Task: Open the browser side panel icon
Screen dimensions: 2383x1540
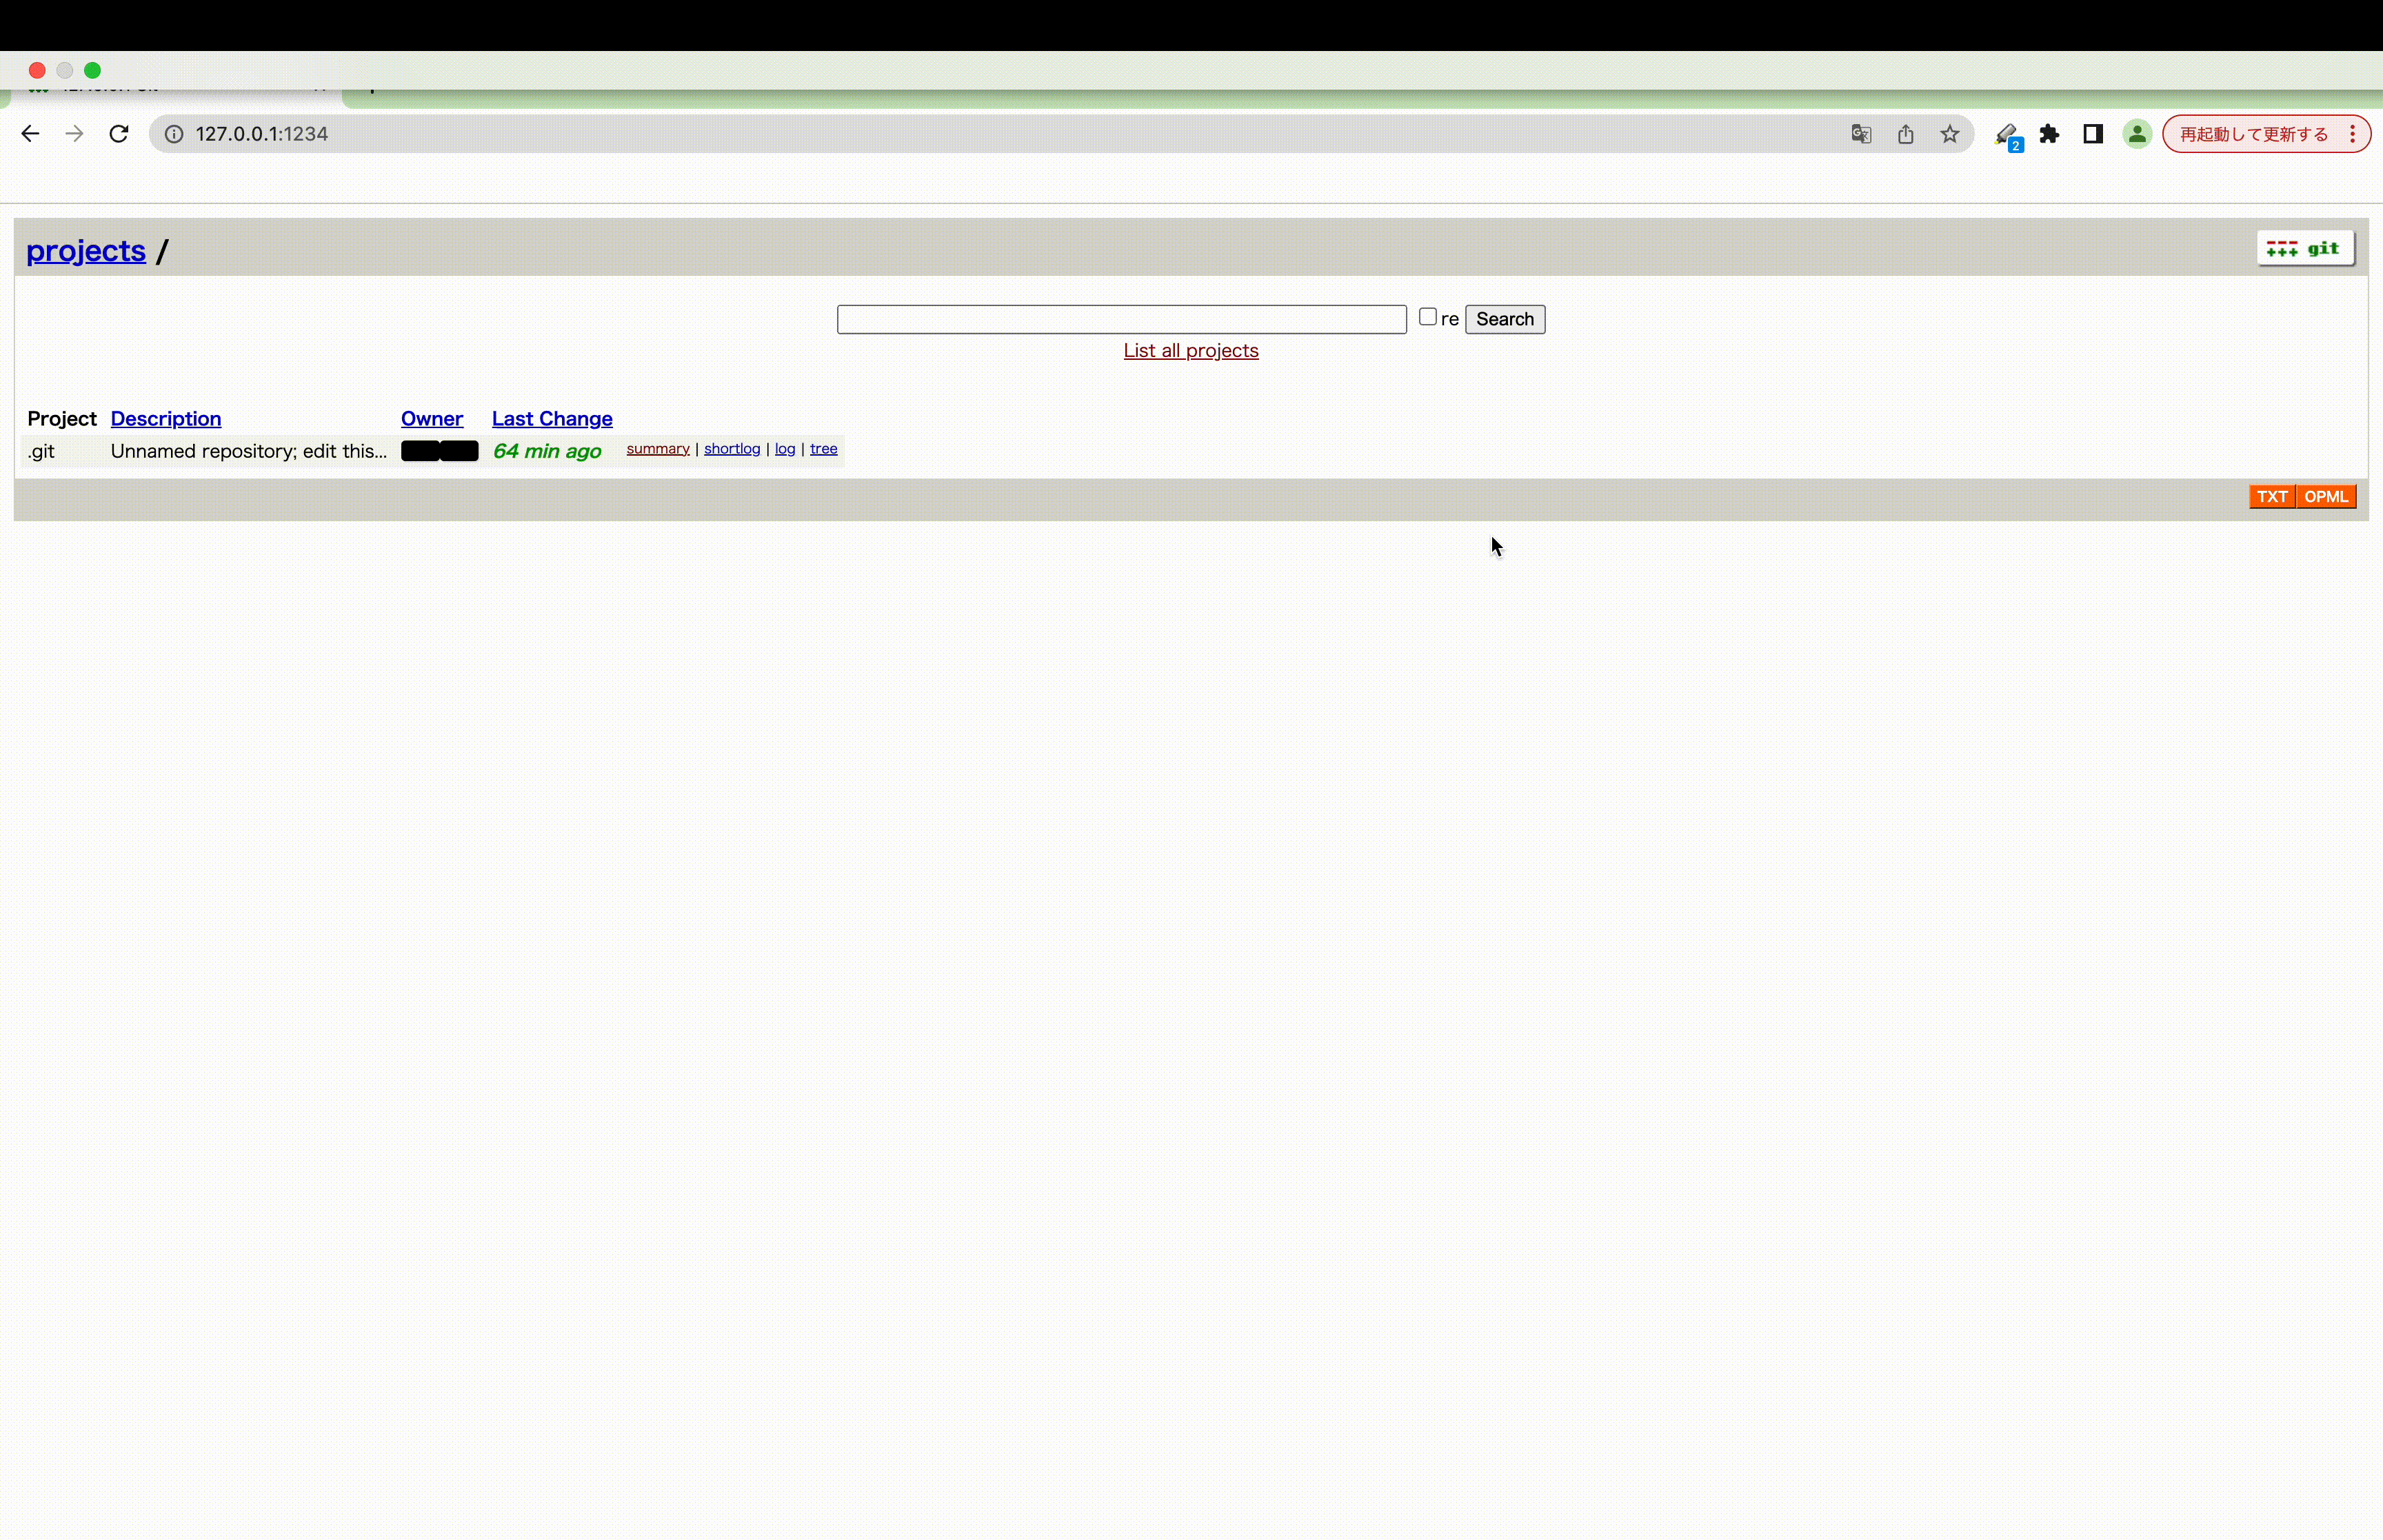Action: (x=2092, y=133)
